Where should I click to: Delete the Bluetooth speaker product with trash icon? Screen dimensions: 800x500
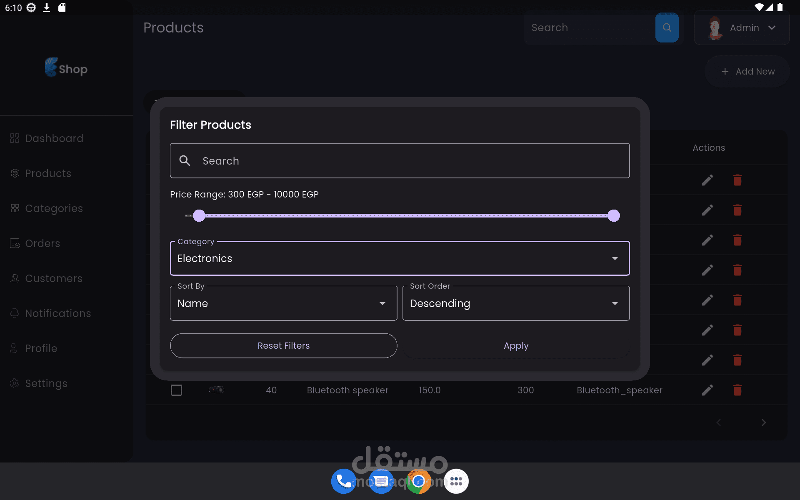[x=737, y=390]
